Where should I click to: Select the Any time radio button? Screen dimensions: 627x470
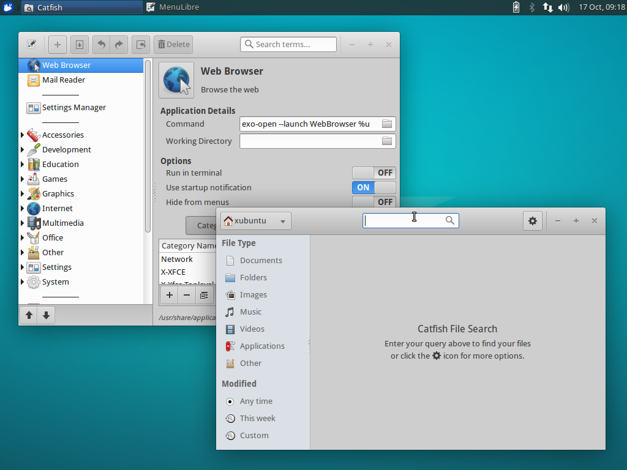[230, 401]
